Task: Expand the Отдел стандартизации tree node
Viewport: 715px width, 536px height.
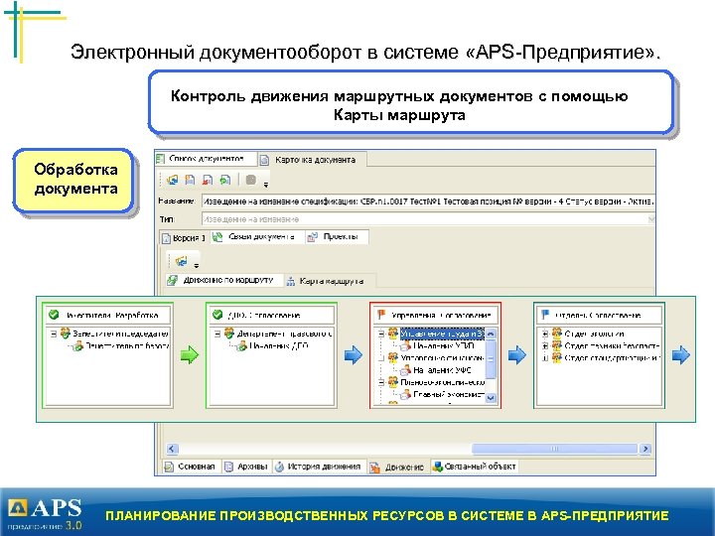Action: pyautogui.click(x=545, y=358)
